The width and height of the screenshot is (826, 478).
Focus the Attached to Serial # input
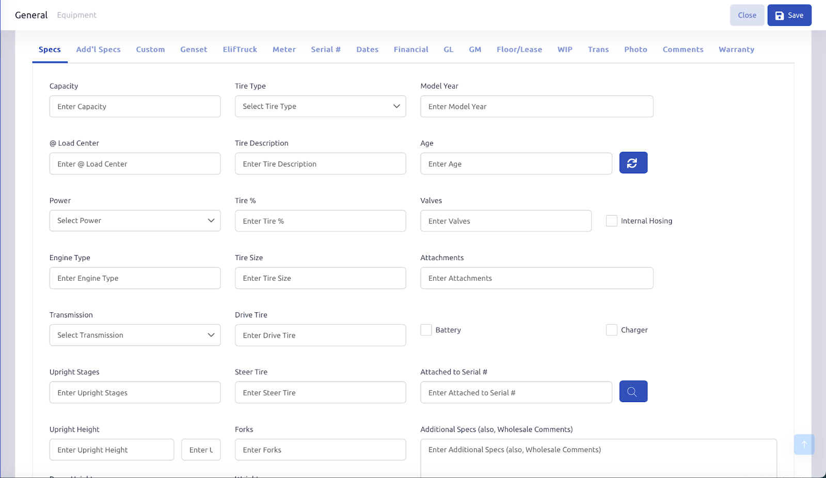(516, 392)
